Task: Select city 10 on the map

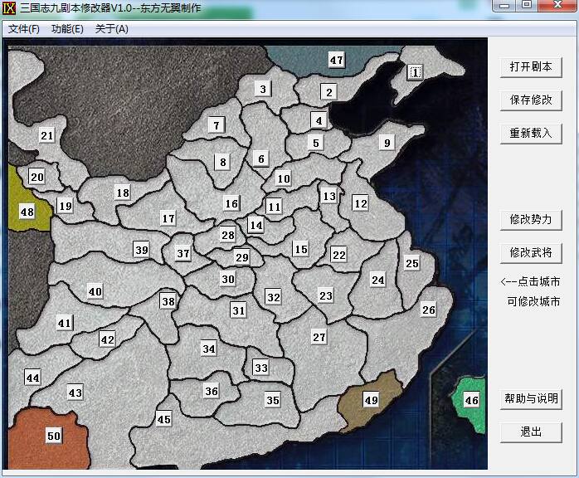Action: pyautogui.click(x=284, y=178)
